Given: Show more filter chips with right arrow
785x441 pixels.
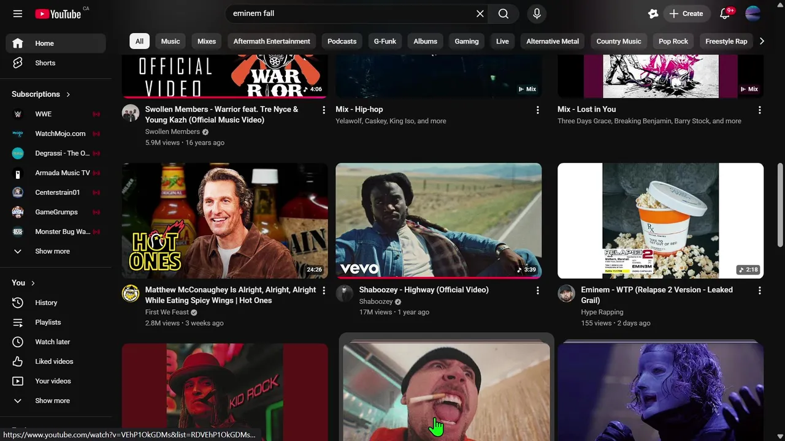Looking at the screenshot, I should pyautogui.click(x=762, y=41).
